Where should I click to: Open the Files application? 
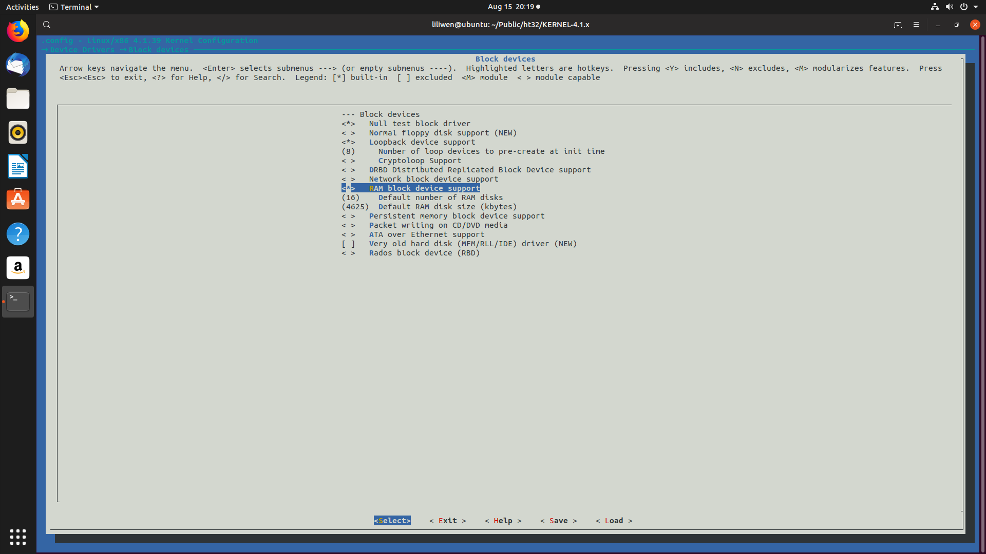point(18,98)
